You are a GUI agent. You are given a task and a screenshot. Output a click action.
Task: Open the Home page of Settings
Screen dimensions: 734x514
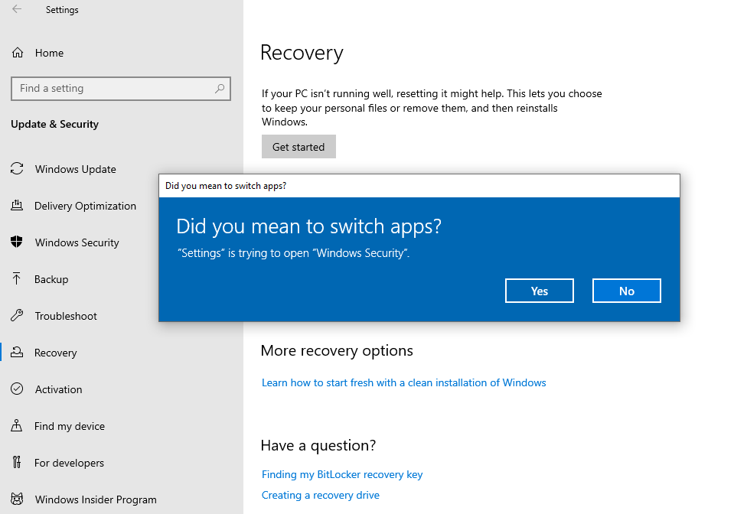tap(38, 52)
